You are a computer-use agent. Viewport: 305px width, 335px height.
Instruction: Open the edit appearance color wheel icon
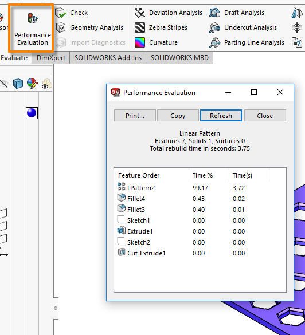(x=32, y=84)
